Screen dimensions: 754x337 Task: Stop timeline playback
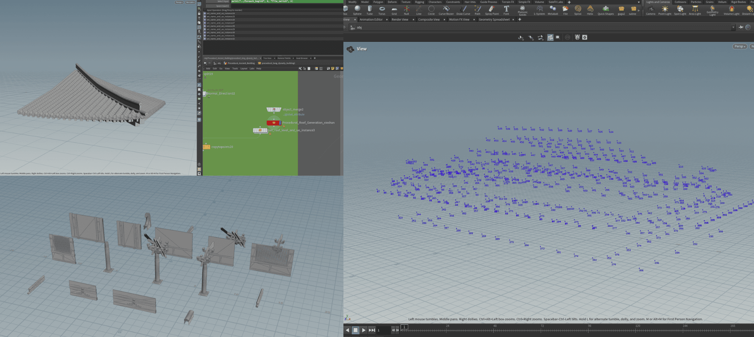(355, 330)
